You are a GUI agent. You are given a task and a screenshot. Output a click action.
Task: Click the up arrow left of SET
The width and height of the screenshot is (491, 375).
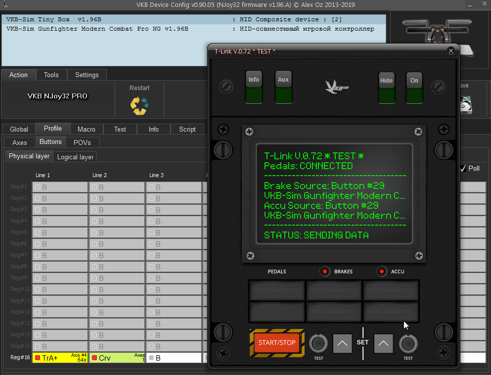coord(342,344)
